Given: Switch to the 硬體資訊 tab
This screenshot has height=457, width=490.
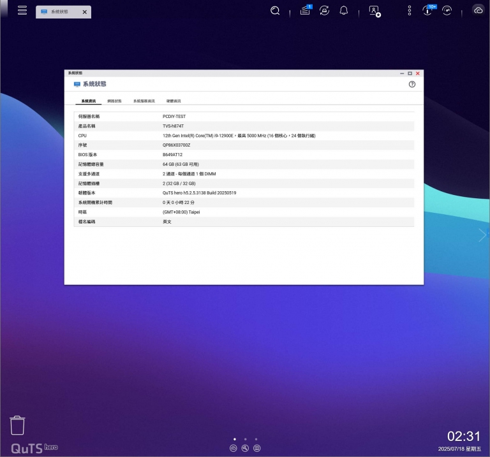Looking at the screenshot, I should tap(174, 101).
